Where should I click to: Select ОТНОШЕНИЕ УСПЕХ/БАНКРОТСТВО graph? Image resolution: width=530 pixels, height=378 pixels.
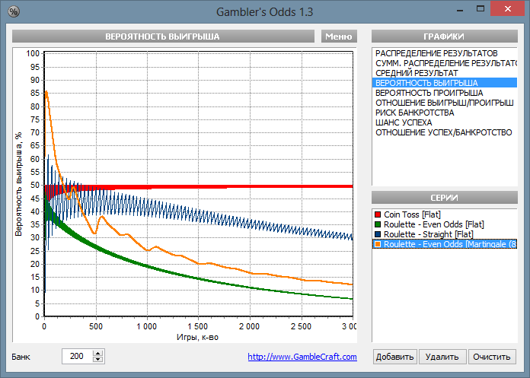click(x=443, y=132)
